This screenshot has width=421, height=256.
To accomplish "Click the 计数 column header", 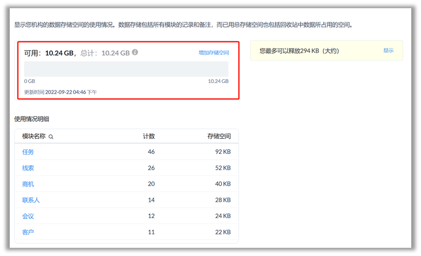I will (148, 136).
